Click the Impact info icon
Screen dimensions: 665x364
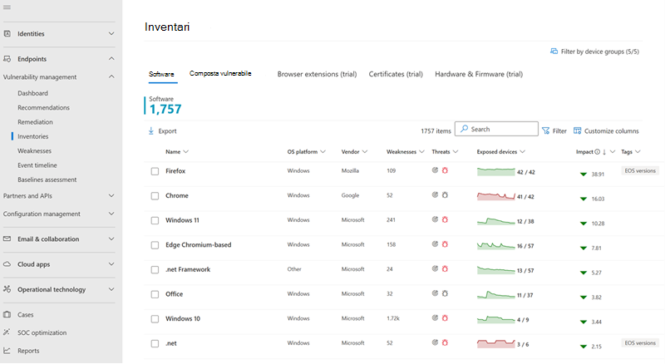coord(597,152)
